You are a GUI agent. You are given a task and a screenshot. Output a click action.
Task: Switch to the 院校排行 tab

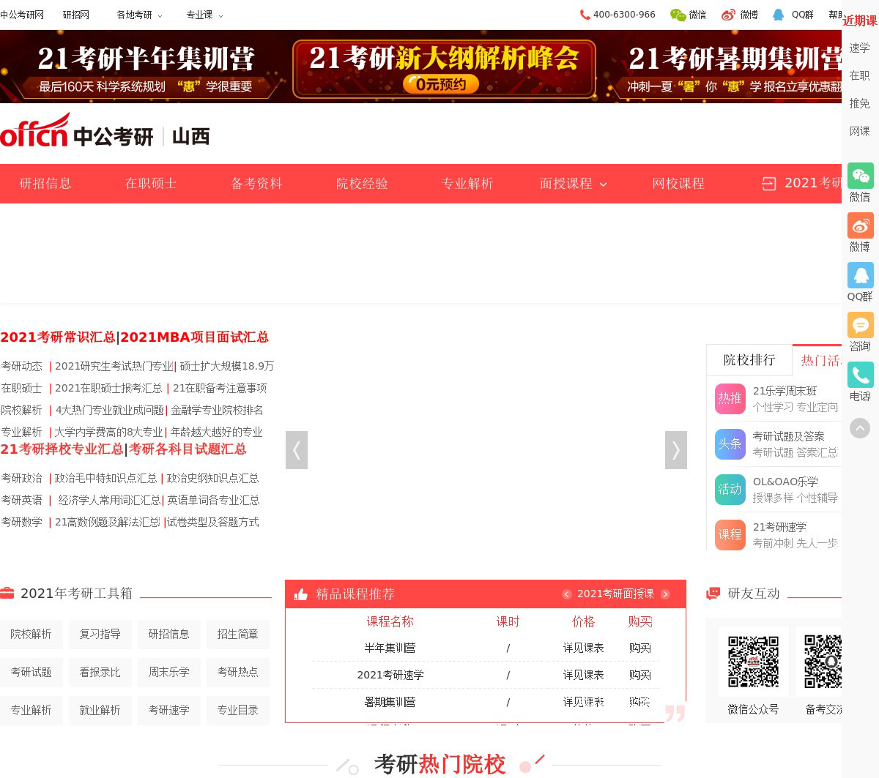[x=749, y=360]
